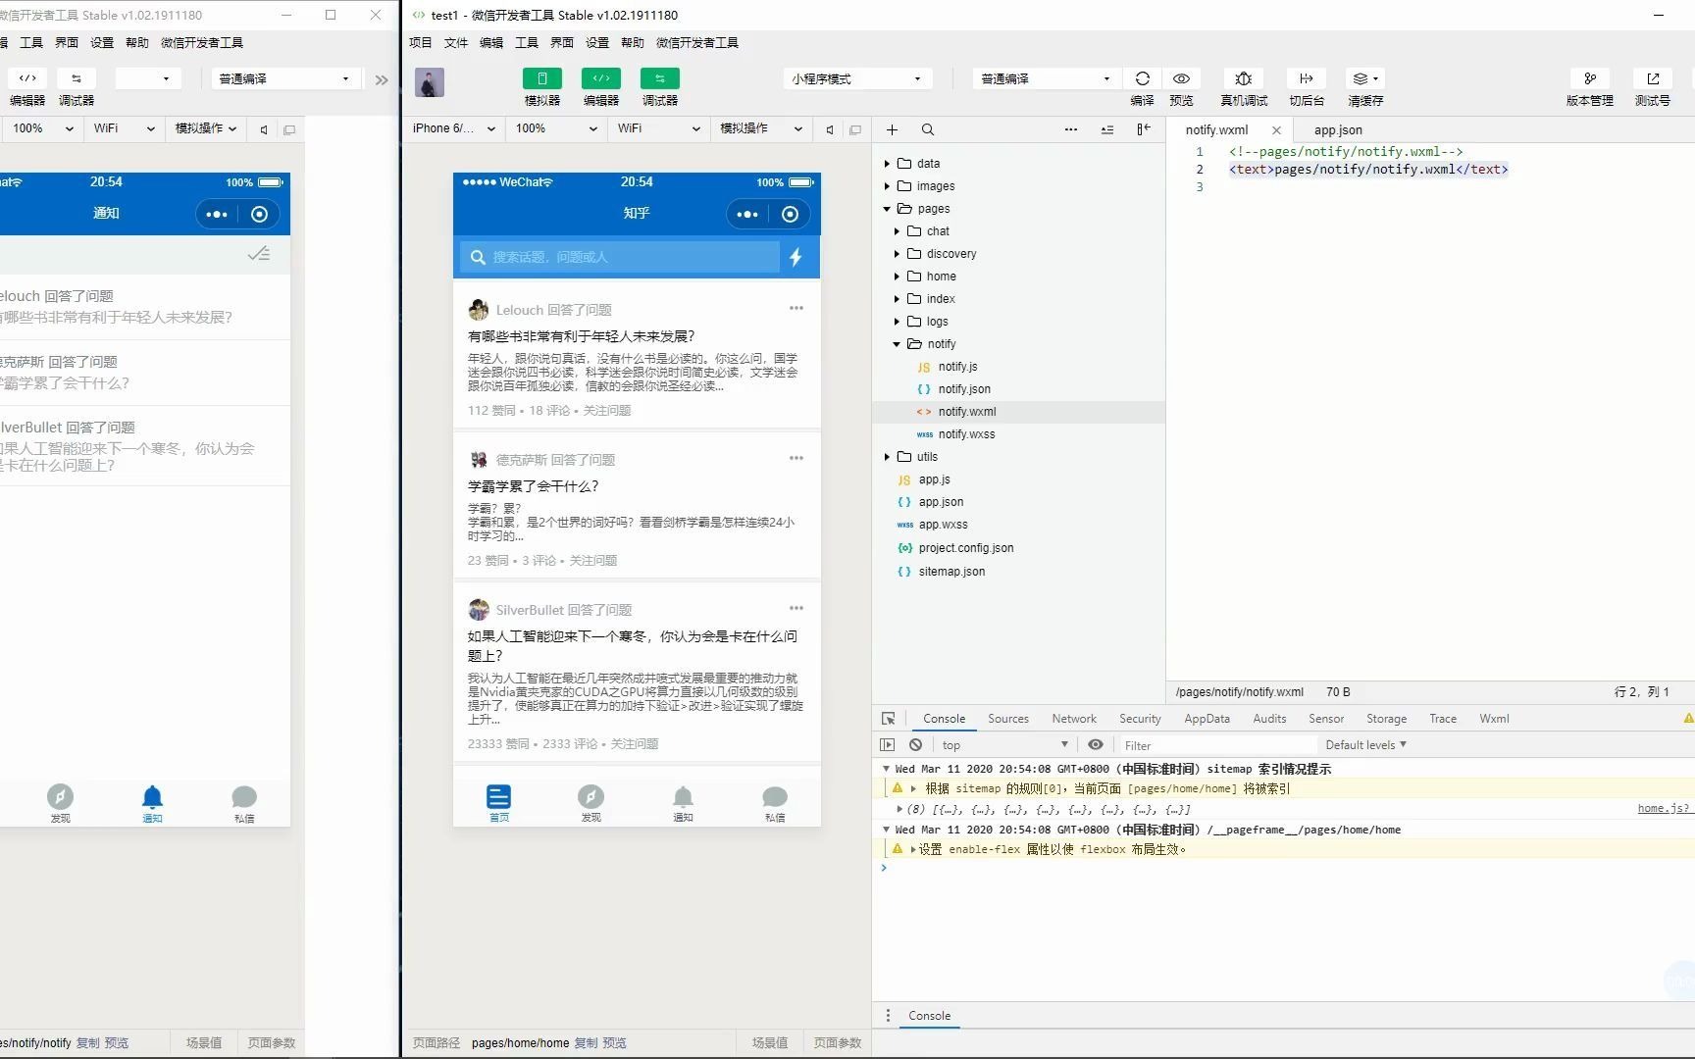Click the clear console icon
1695x1059 pixels.
[915, 745]
